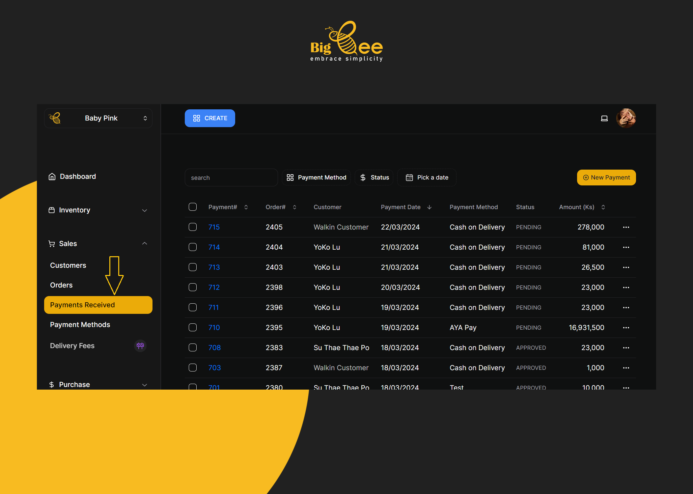Sort by the Payment Date arrow

[429, 207]
